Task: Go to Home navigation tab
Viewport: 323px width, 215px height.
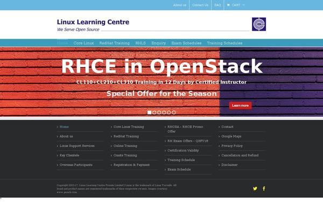Action: tap(62, 43)
